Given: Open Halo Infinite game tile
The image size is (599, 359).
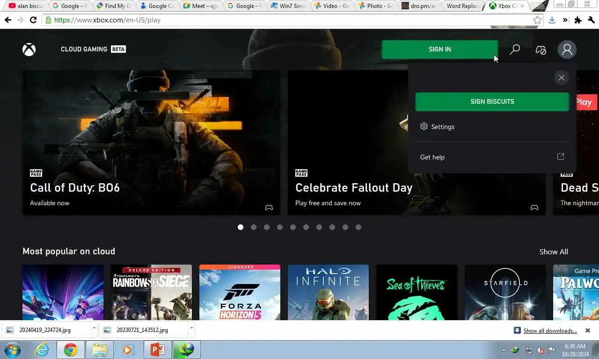Looking at the screenshot, I should point(328,293).
